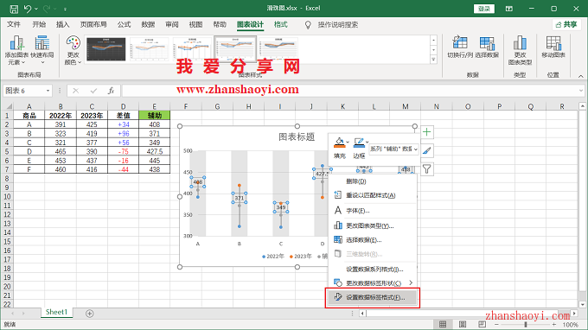Switch to Page Layout view in status bar

463,324
